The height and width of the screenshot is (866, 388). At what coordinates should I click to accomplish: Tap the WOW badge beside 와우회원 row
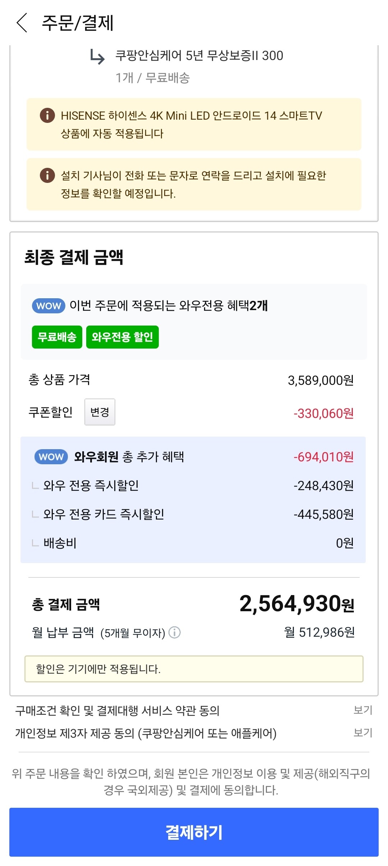coord(51,457)
